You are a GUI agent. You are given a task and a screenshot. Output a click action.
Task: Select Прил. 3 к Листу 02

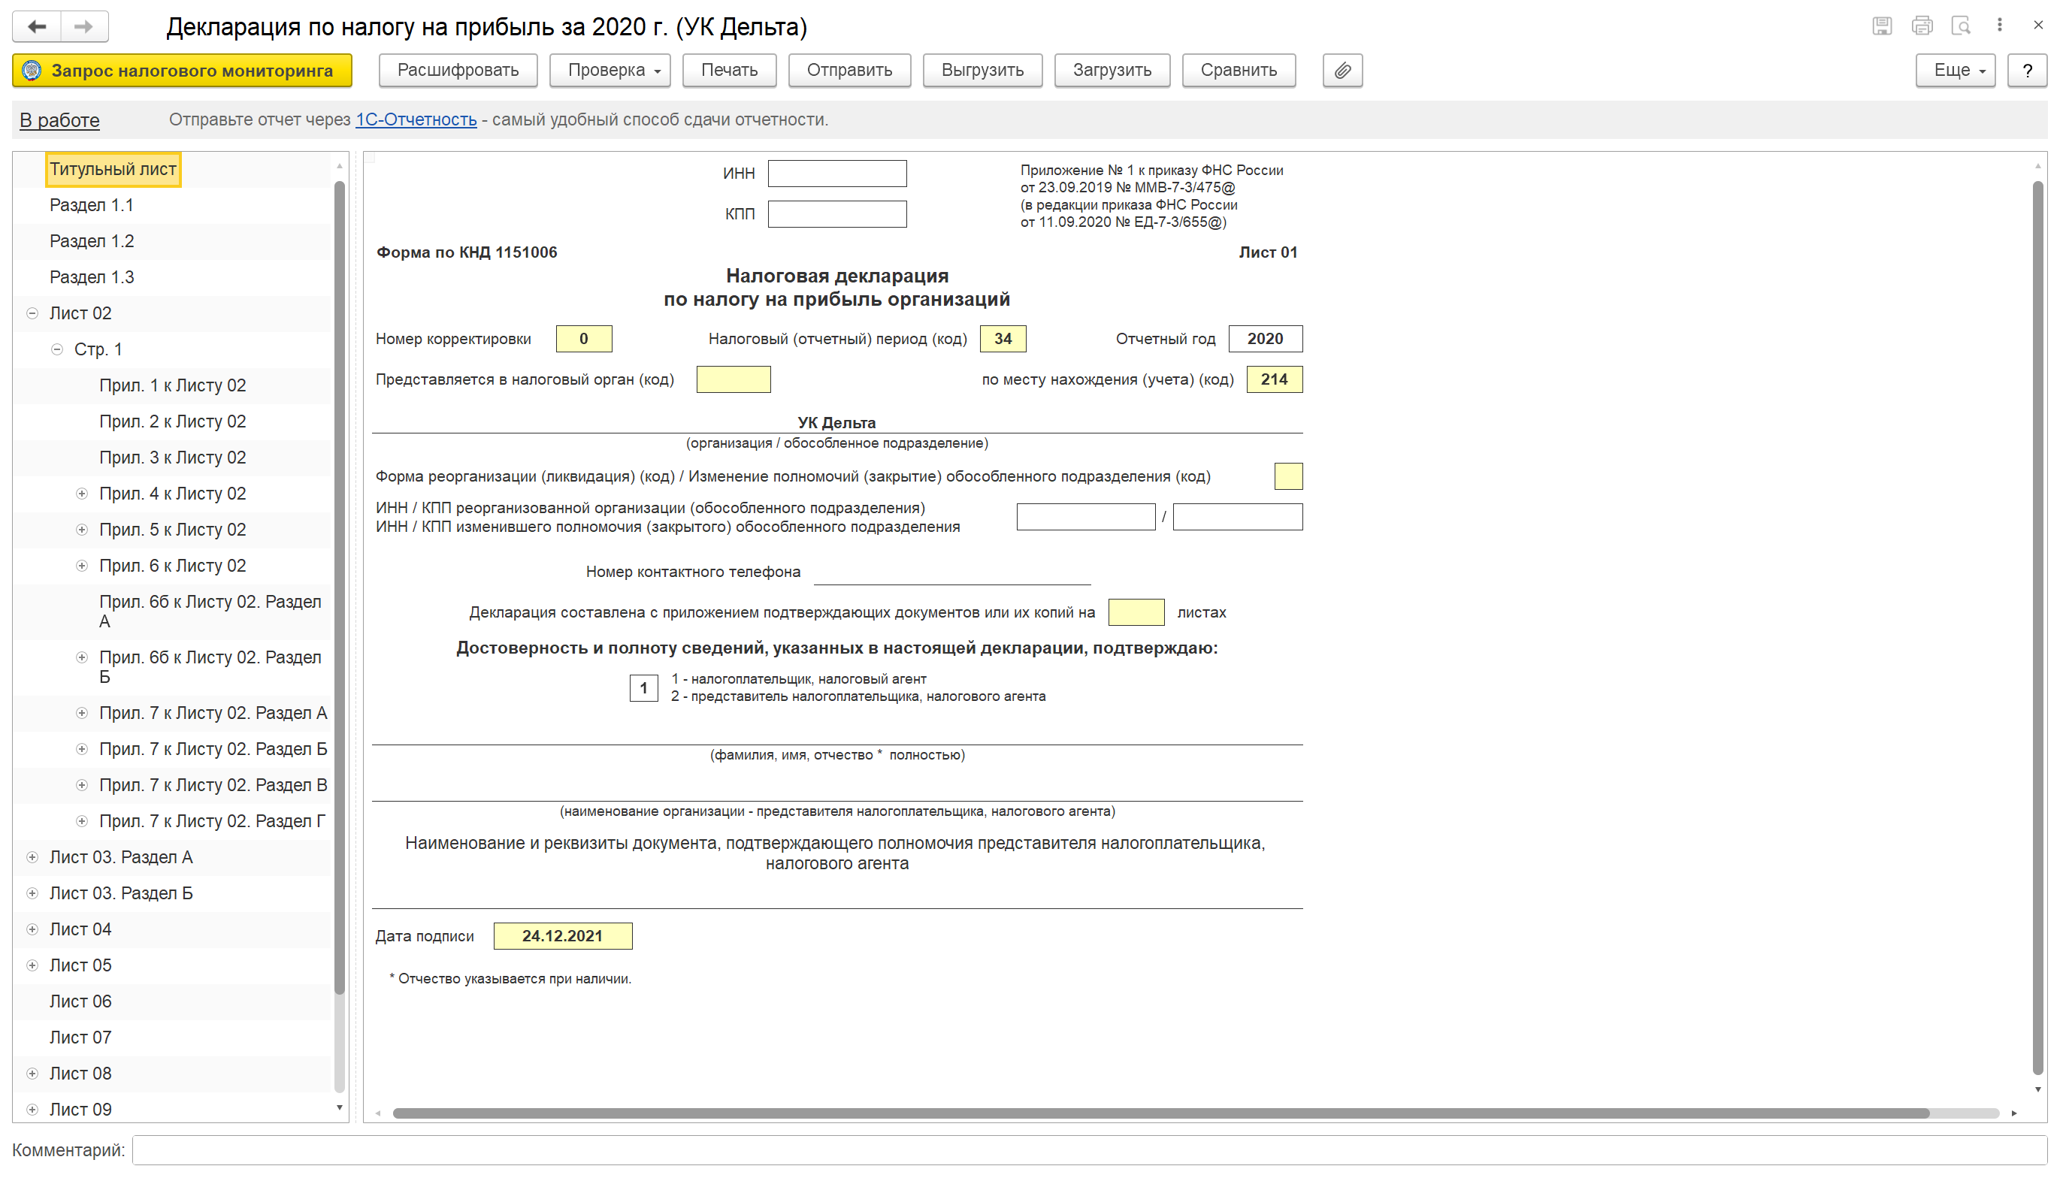172,458
